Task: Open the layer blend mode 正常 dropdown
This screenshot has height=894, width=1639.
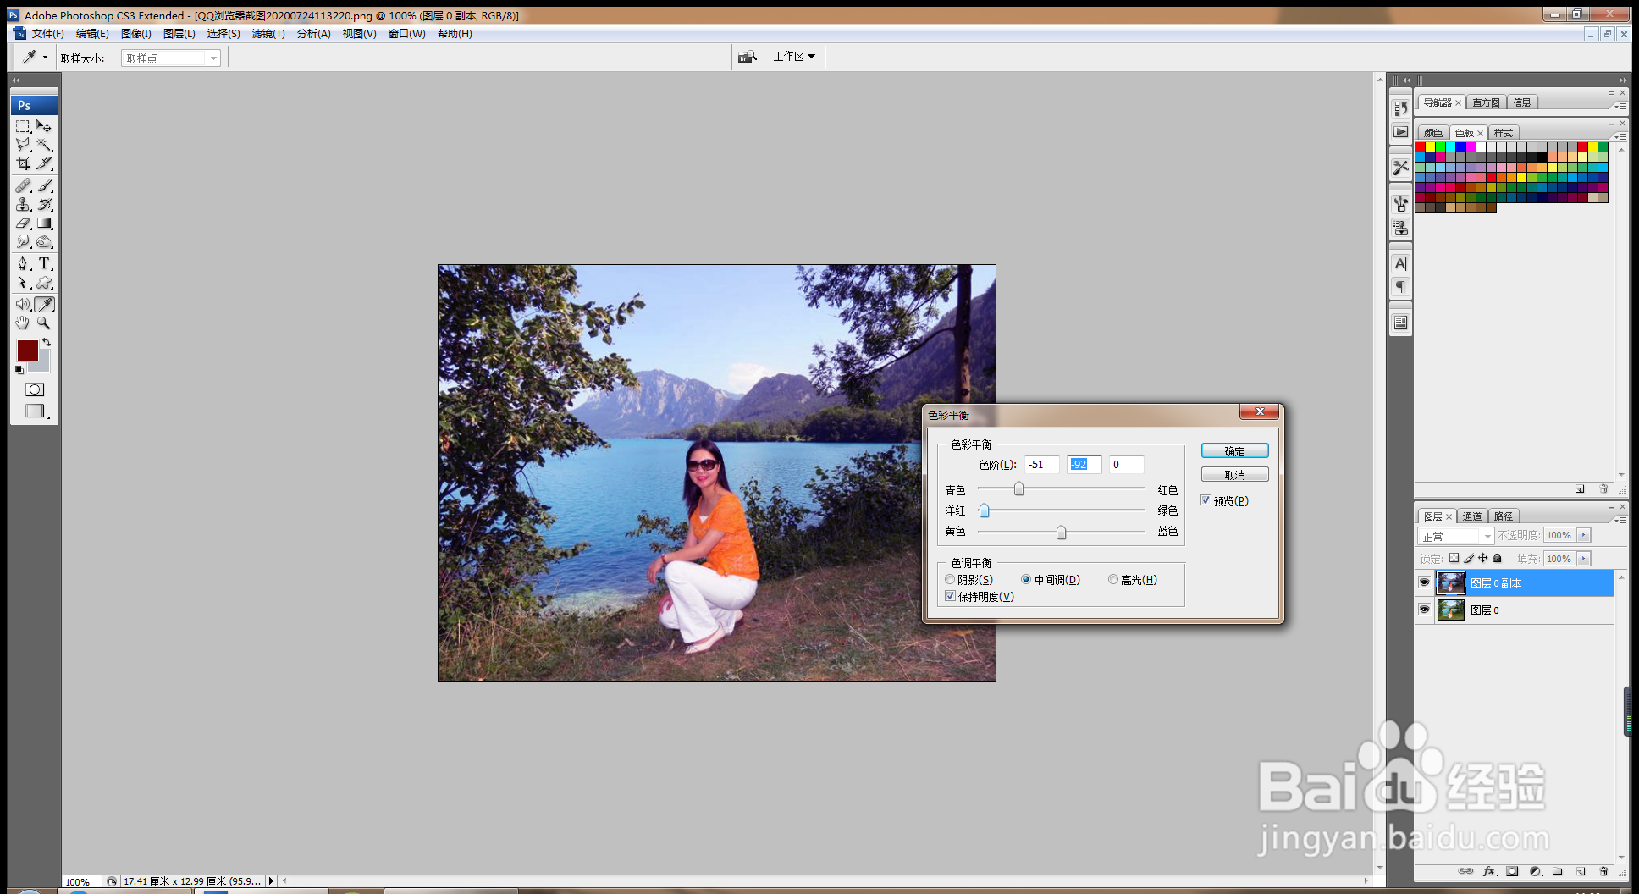Action: (x=1455, y=536)
